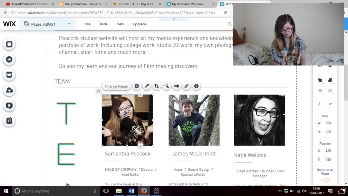Open the Tools menu
The height and width of the screenshot is (196, 348).
(x=103, y=24)
